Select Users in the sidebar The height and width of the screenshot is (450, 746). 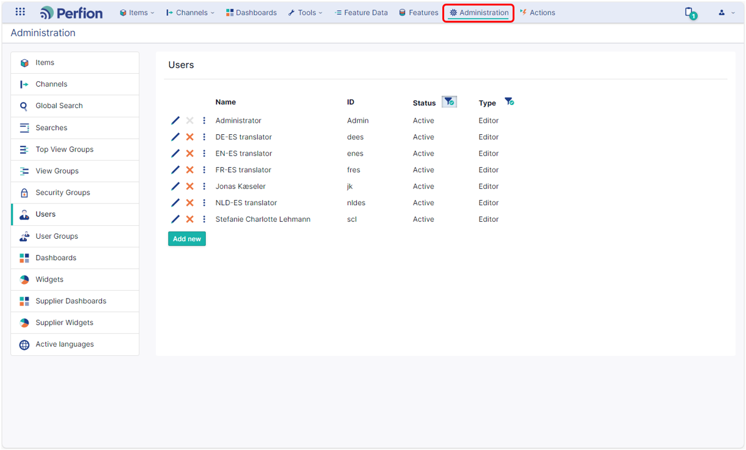pyautogui.click(x=75, y=214)
